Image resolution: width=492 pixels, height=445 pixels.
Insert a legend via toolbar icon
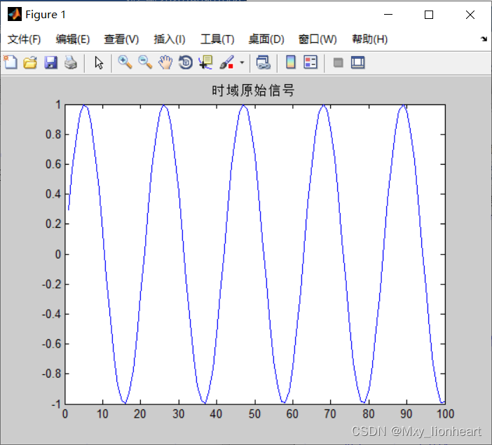click(310, 62)
